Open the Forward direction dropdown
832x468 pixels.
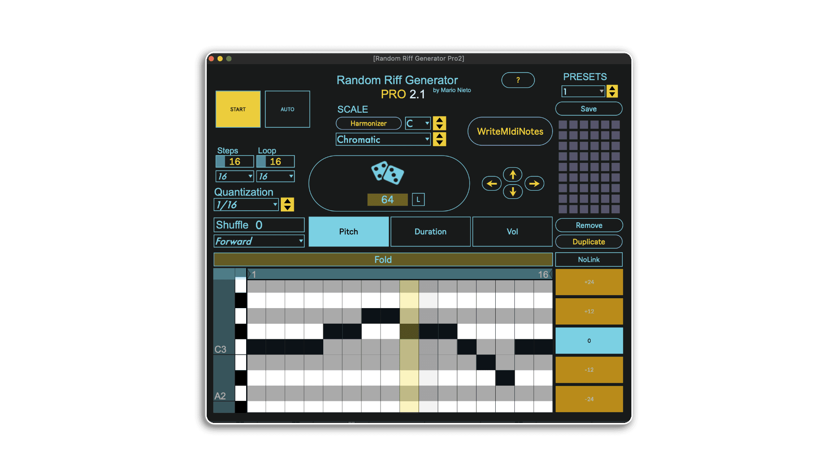tap(259, 241)
